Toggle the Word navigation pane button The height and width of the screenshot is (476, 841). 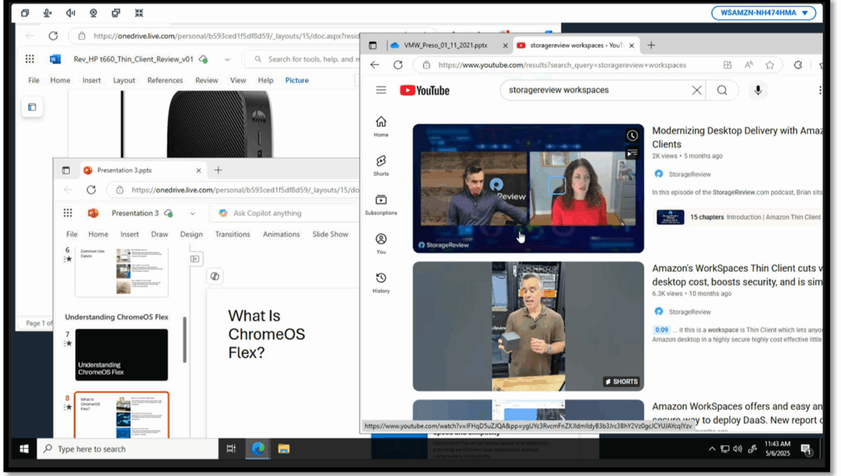[x=32, y=107]
